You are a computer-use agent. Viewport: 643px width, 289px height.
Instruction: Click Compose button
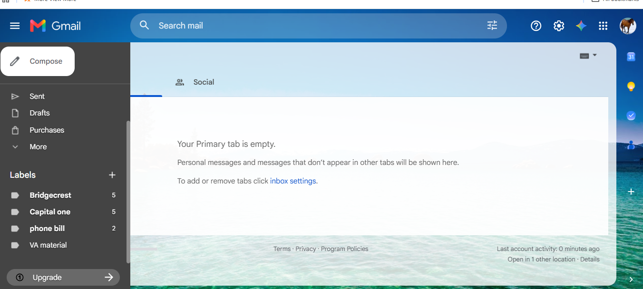click(x=38, y=61)
